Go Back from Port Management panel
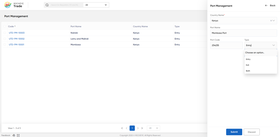Screen dimensions: 280x137 point(270,5)
